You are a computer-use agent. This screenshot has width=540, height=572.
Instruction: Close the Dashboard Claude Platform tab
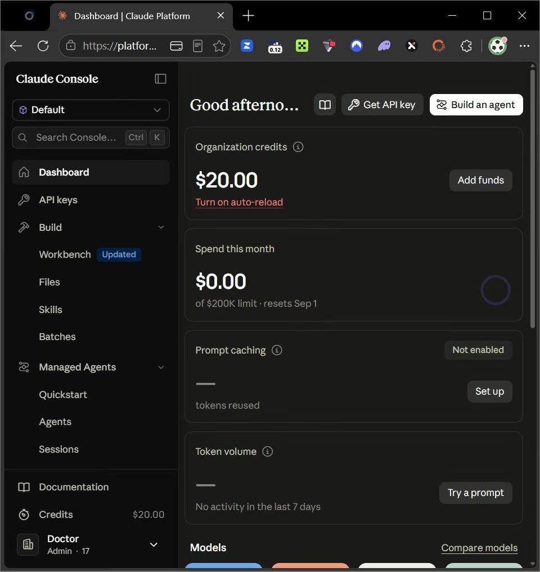(220, 16)
